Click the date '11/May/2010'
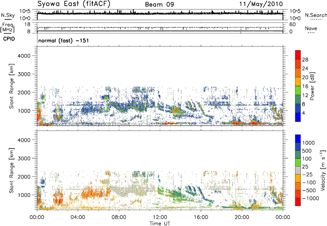The height and width of the screenshot is (226, 327). [261, 4]
